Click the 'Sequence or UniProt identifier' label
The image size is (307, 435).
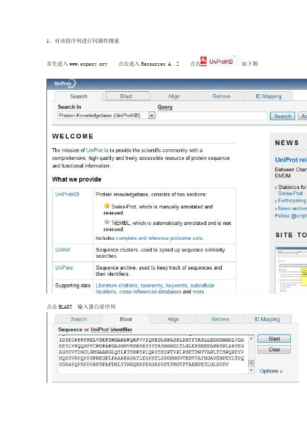pos(95,330)
